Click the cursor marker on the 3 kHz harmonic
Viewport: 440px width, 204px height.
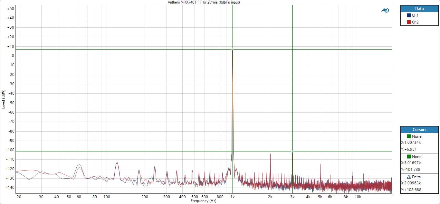[x=292, y=152]
